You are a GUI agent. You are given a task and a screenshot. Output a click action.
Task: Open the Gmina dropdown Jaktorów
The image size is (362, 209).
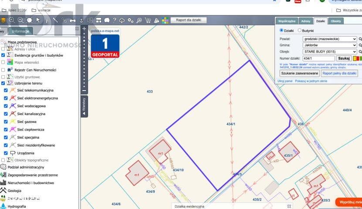coord(330,45)
